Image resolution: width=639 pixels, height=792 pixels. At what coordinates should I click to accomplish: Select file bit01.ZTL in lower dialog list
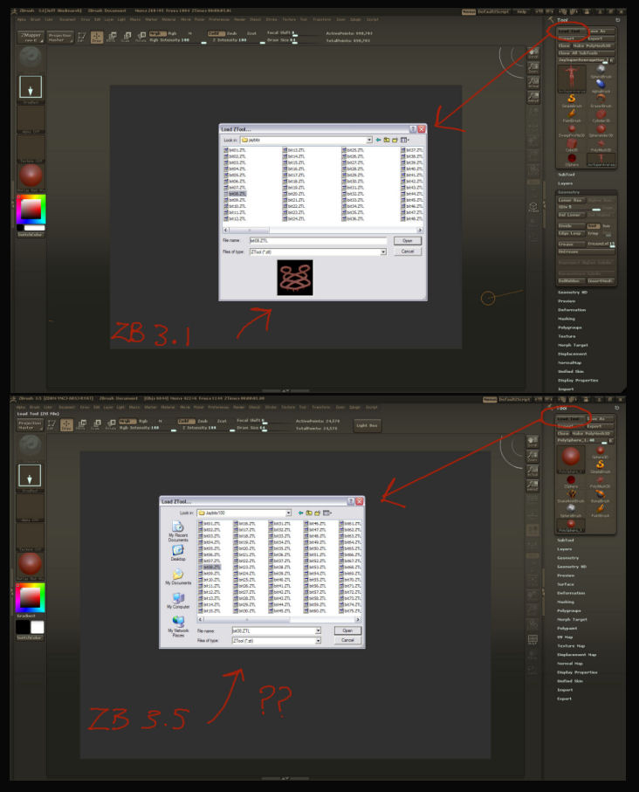coord(210,523)
